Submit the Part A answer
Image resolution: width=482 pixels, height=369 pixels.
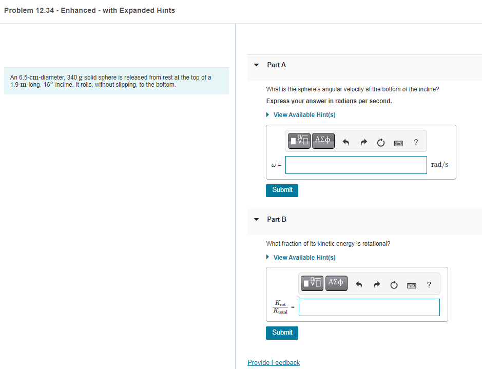point(281,190)
